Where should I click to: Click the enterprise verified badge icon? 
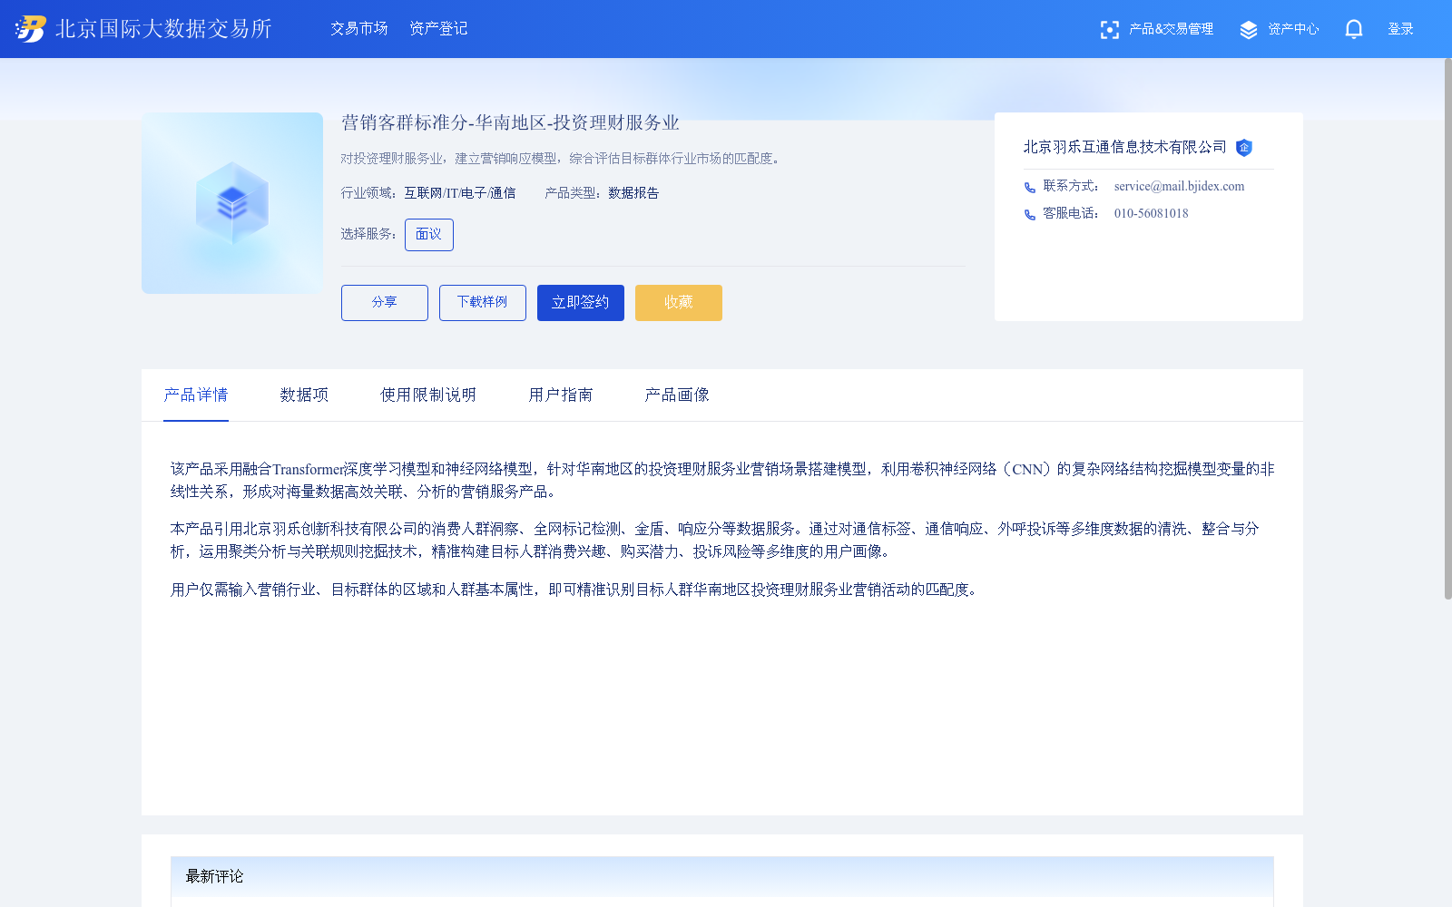click(x=1244, y=148)
